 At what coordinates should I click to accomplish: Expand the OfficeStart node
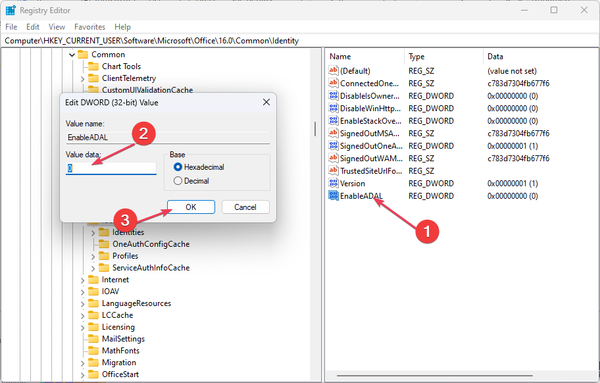83,375
